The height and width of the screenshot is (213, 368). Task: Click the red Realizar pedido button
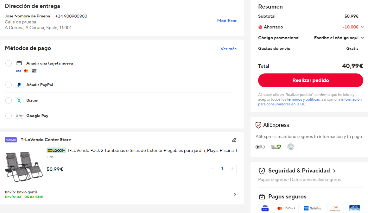[x=310, y=80]
